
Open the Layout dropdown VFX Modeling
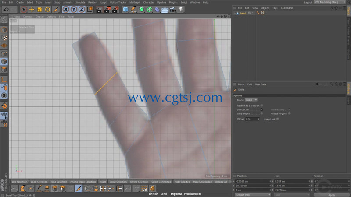[330, 2]
